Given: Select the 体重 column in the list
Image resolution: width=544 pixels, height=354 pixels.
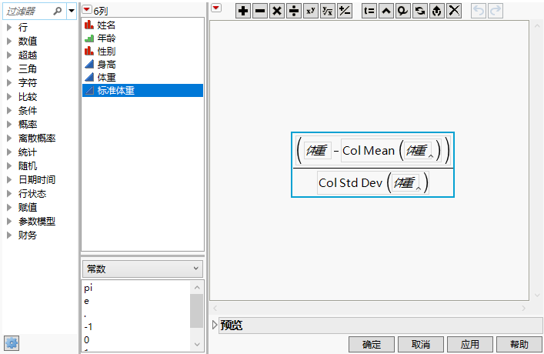Looking at the screenshot, I should coord(142,78).
